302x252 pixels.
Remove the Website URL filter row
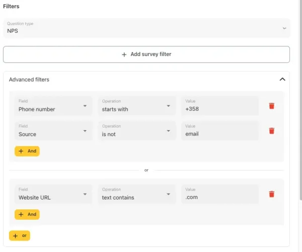pyautogui.click(x=272, y=194)
